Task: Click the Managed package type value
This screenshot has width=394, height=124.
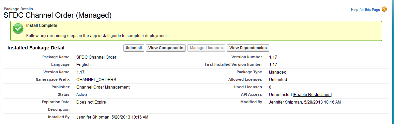Action: tap(278, 72)
